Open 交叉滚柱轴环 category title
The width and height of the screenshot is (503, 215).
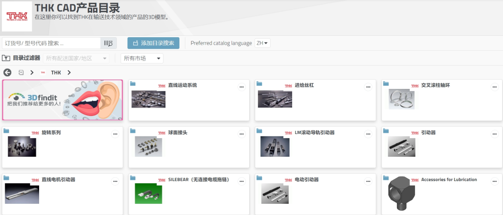tap(435, 85)
